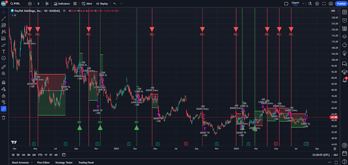This screenshot has width=348, height=165.
Task: Expand the Stock Screener dropdown
Action: point(32,163)
